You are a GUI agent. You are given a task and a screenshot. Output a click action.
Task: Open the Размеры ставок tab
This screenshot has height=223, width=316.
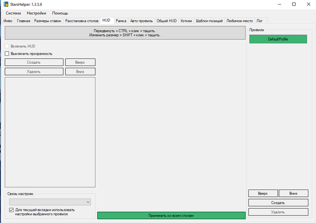[x=47, y=21]
